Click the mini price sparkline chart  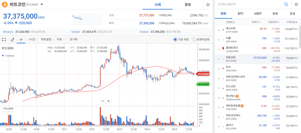87,19
